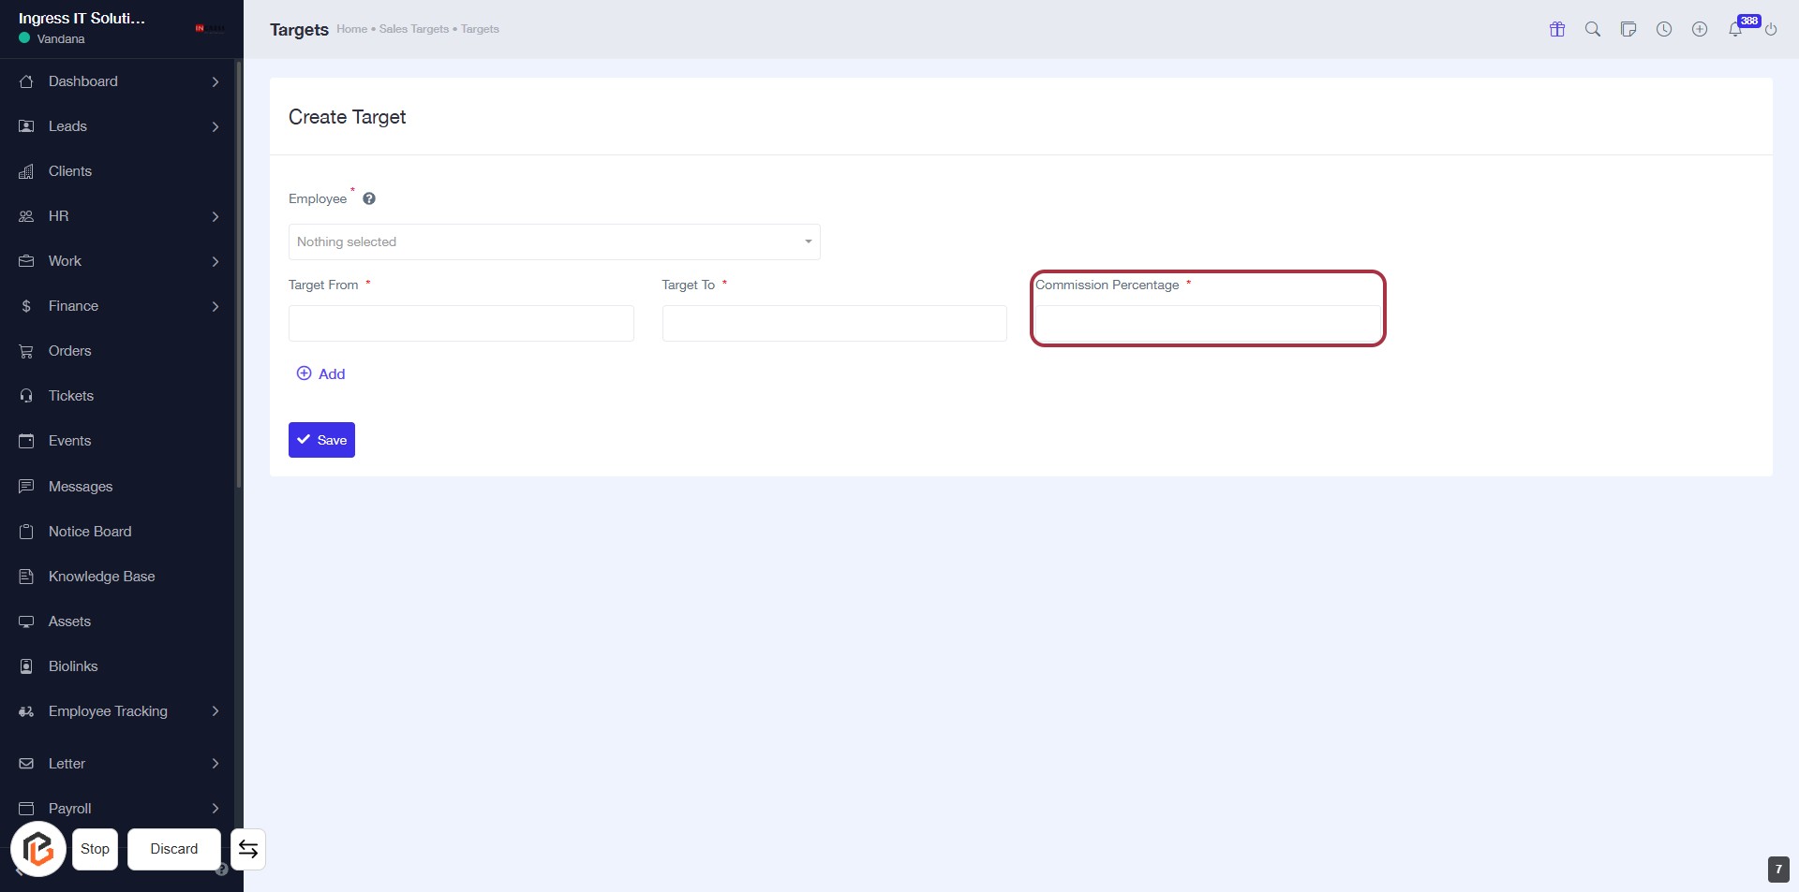Viewport: 1799px width, 892px height.
Task: Open sticky notes icon in header
Action: pos(1628,29)
